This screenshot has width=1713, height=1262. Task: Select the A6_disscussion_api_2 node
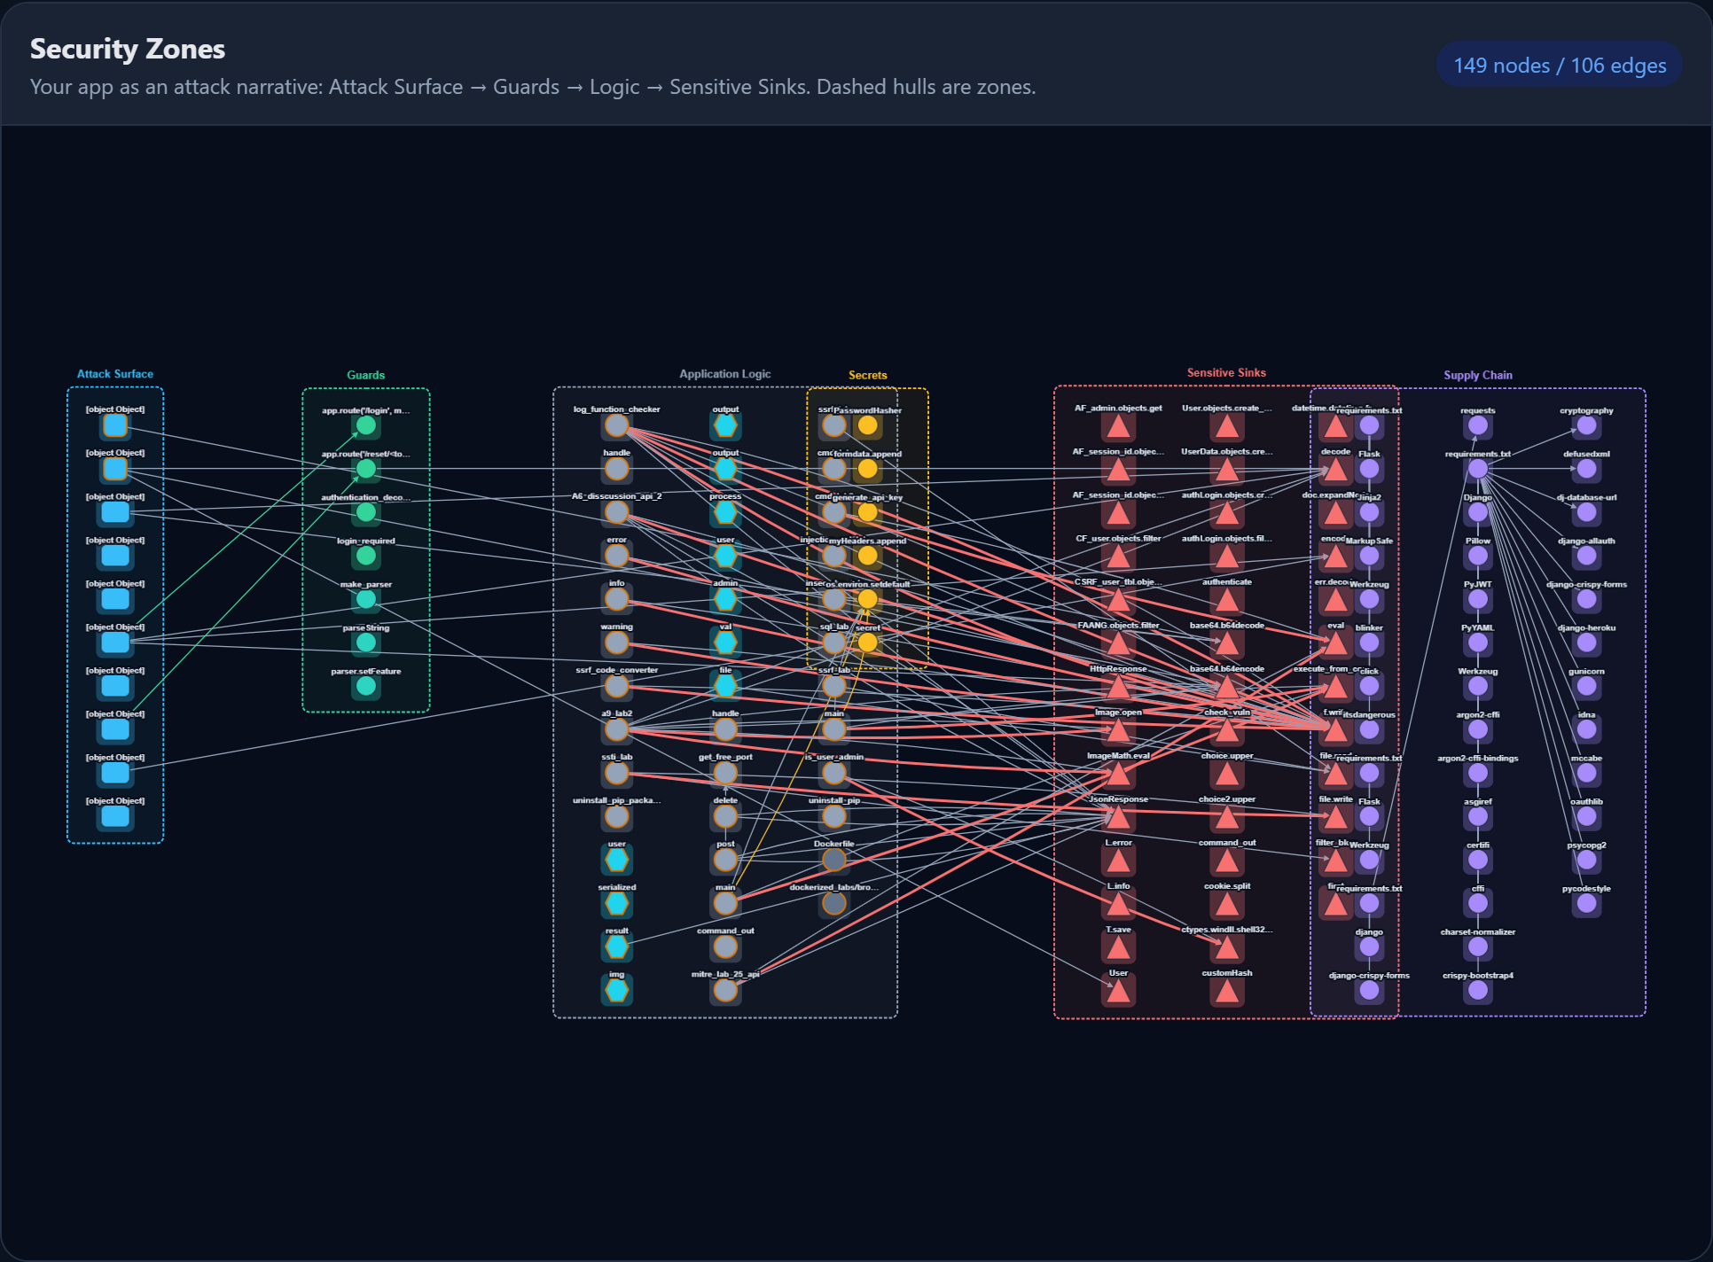coord(617,512)
